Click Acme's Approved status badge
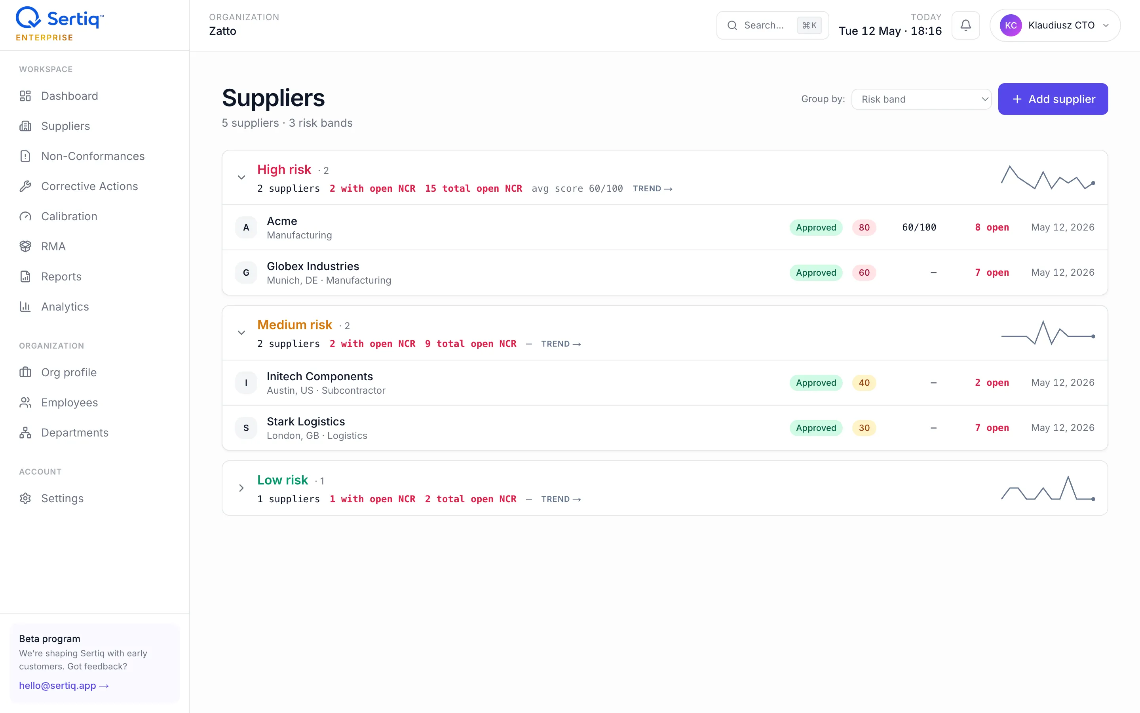1140x713 pixels. click(816, 227)
